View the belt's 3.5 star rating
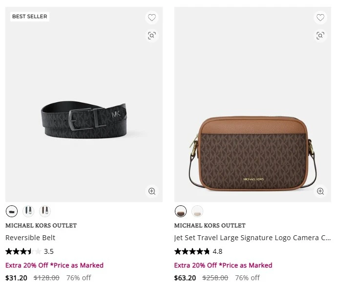This screenshot has height=291, width=339. pyautogui.click(x=29, y=251)
